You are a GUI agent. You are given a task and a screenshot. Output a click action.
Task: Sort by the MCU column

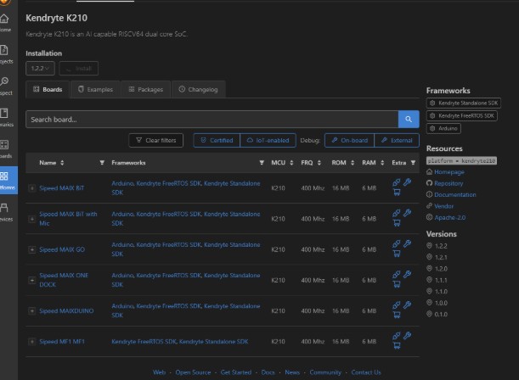pyautogui.click(x=291, y=163)
